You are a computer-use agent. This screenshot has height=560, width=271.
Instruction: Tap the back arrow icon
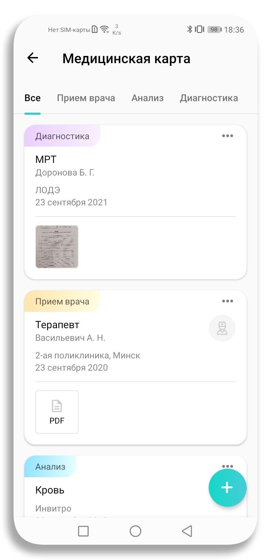[x=33, y=58]
